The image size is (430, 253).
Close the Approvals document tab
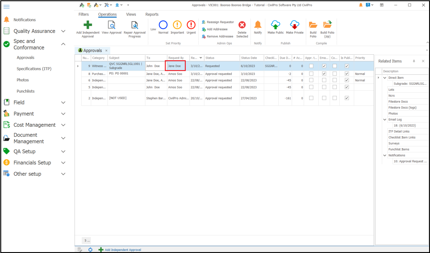point(106,51)
